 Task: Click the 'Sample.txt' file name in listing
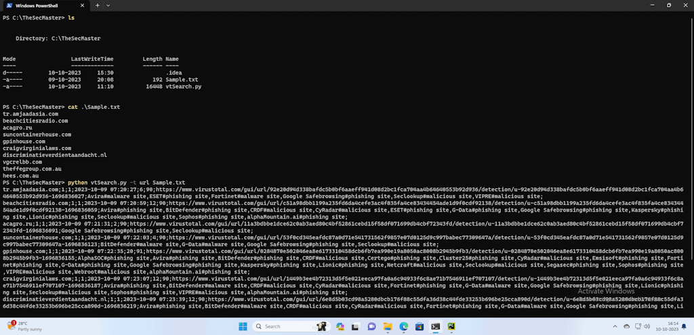182,80
